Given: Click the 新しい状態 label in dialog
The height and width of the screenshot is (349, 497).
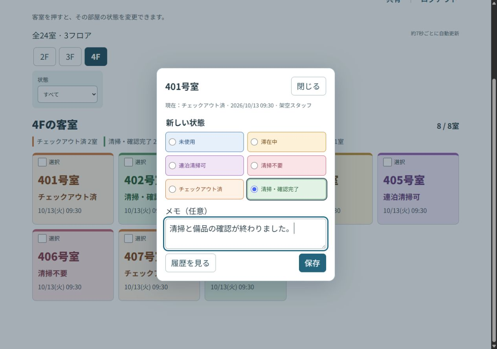Looking at the screenshot, I should 185,123.
